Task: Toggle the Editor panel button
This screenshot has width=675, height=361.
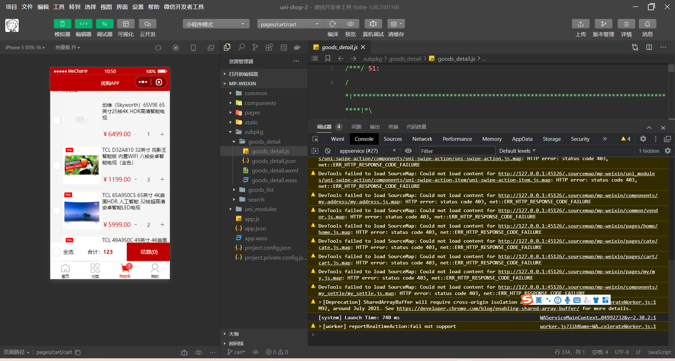Action: [x=83, y=24]
